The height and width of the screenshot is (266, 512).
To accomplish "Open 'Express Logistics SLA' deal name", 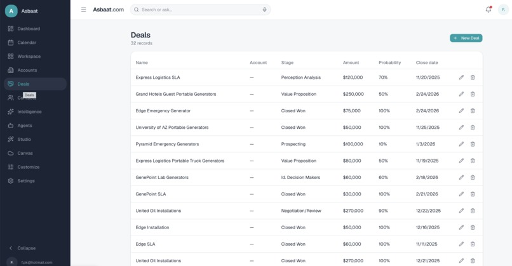I will pos(158,77).
